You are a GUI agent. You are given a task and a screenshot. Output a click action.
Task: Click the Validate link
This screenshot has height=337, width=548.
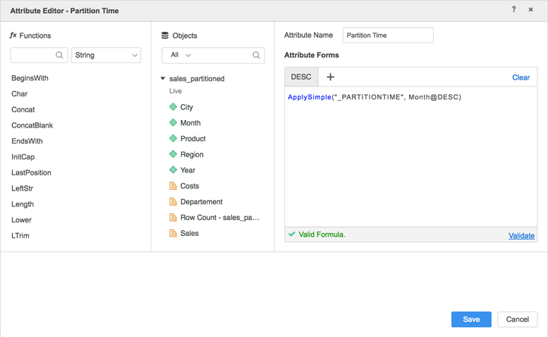pos(521,236)
